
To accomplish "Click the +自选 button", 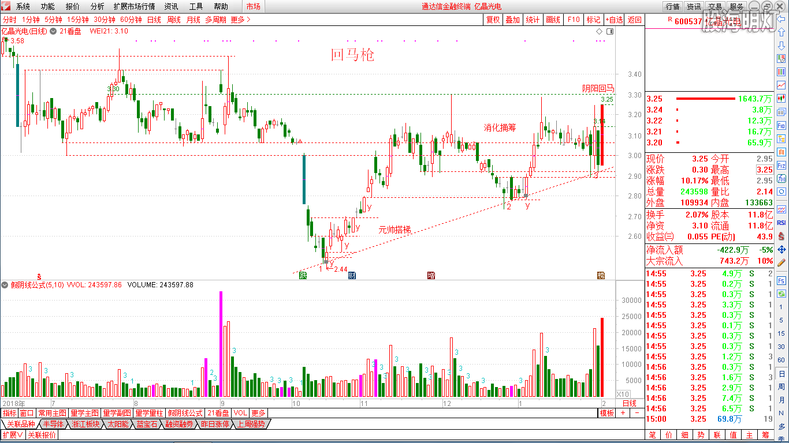I will [613, 20].
